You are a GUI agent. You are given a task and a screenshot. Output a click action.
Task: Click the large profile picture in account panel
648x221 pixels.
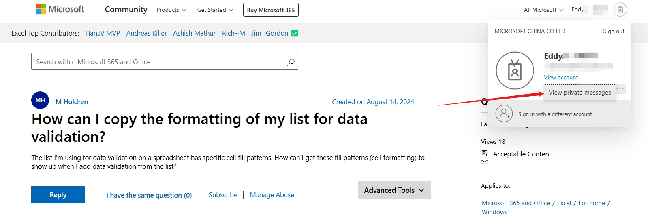515,71
